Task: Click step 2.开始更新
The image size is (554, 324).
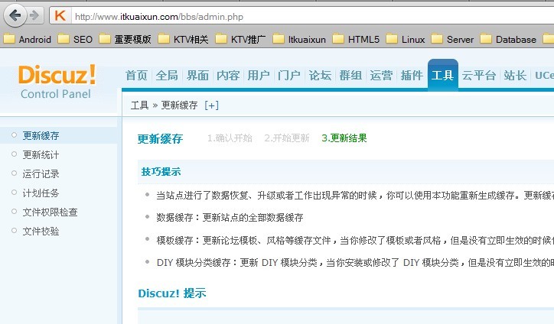Action: (286, 138)
